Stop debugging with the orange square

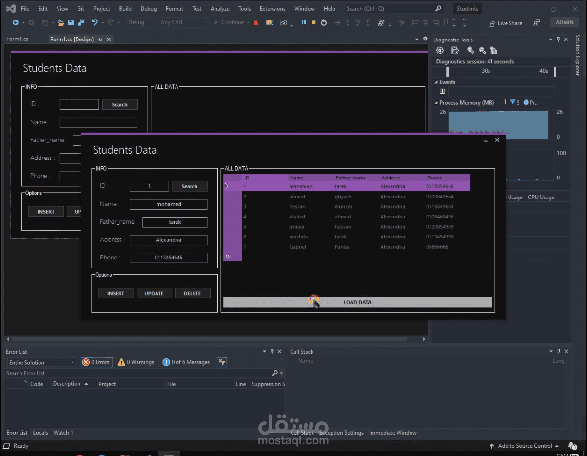coord(313,22)
